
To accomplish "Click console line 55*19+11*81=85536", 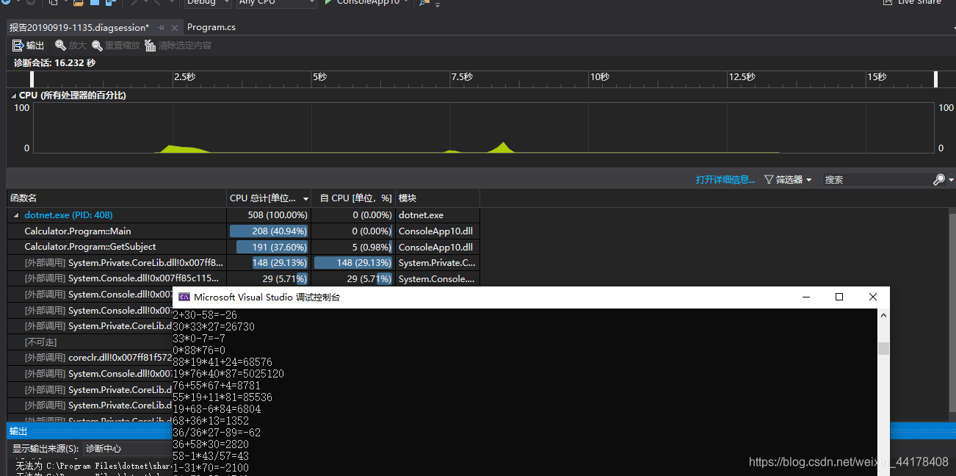I will 222,397.
